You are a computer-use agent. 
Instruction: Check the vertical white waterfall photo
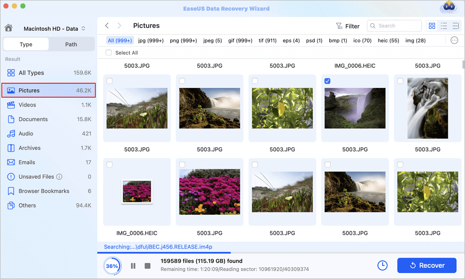[400, 80]
